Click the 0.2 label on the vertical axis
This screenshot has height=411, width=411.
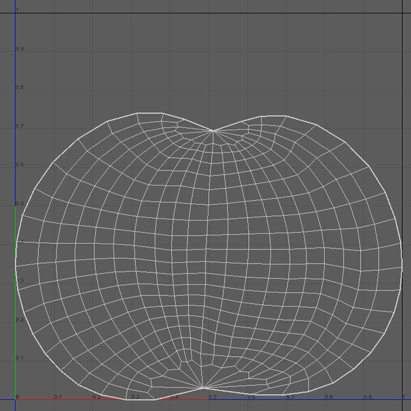pyautogui.click(x=20, y=320)
